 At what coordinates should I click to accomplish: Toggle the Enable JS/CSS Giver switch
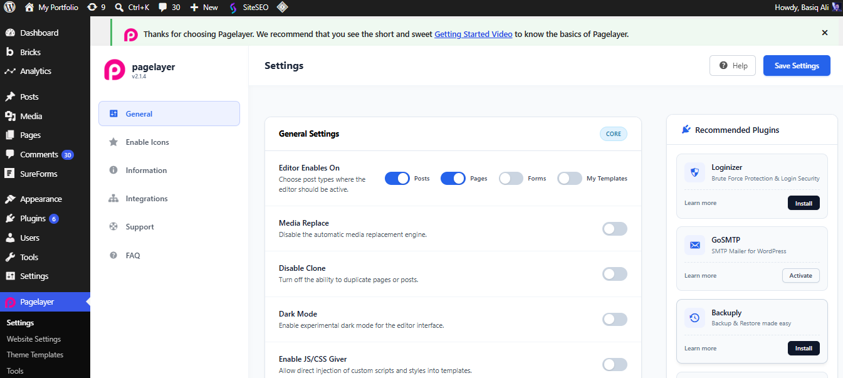pyautogui.click(x=615, y=364)
